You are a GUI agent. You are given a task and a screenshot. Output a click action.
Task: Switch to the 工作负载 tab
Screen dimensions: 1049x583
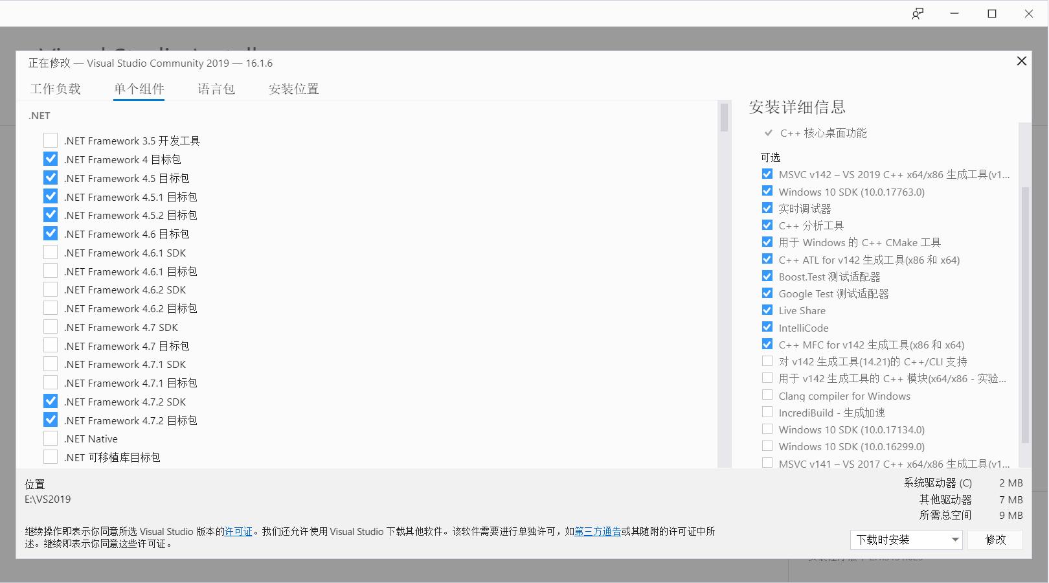(x=55, y=89)
